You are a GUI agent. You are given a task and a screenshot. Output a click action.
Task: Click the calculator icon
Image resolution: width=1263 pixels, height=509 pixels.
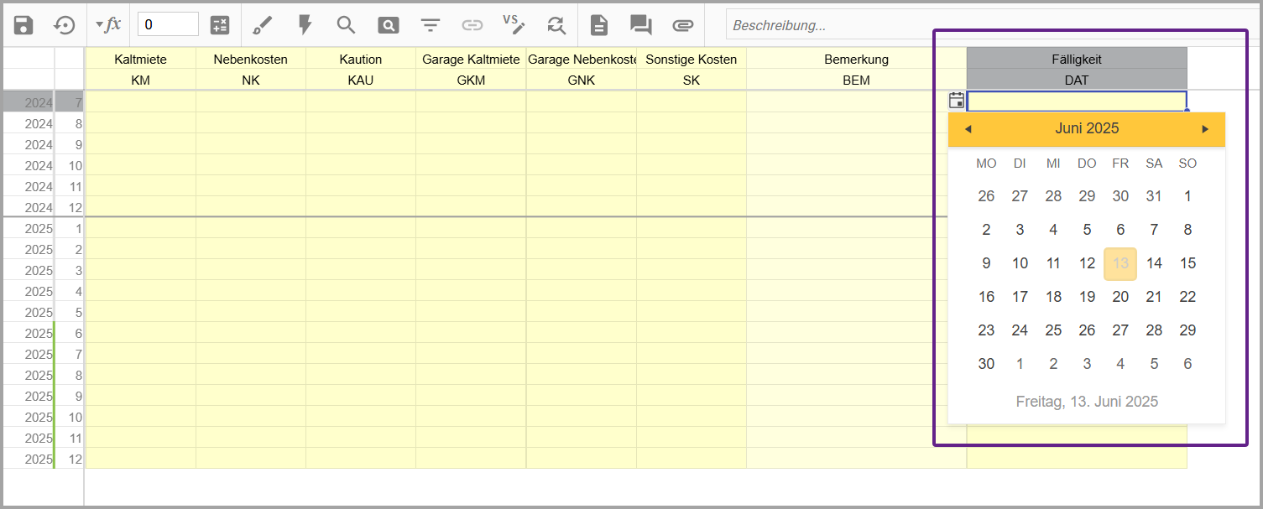click(x=220, y=25)
